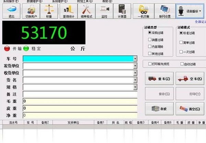Click the table's 车号 column header

[x=31, y=122]
